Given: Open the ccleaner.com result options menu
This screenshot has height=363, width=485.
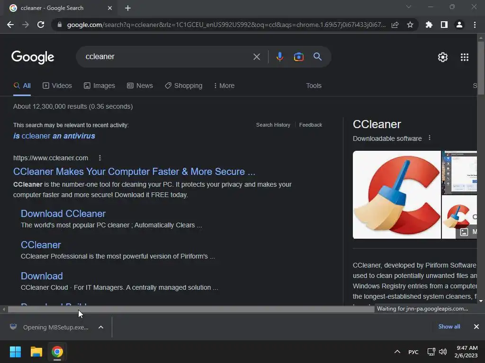Looking at the screenshot, I should (x=99, y=158).
